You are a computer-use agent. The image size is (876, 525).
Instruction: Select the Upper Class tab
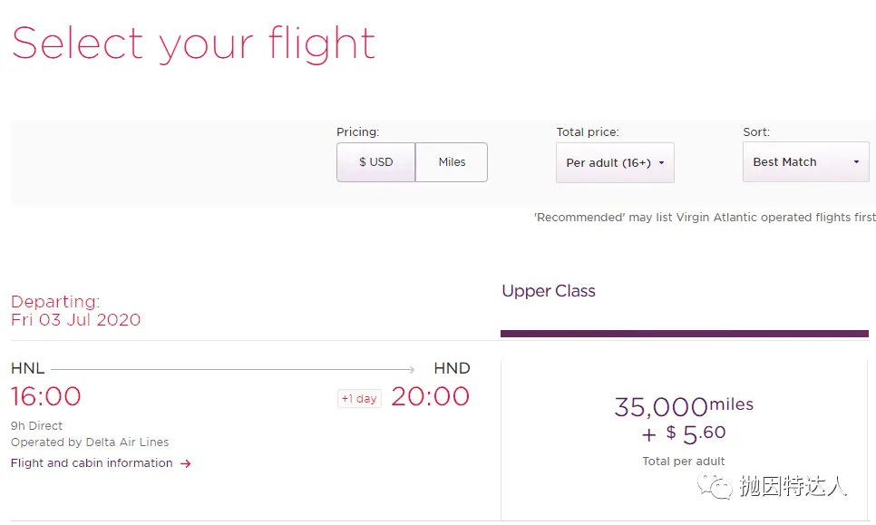pyautogui.click(x=549, y=291)
